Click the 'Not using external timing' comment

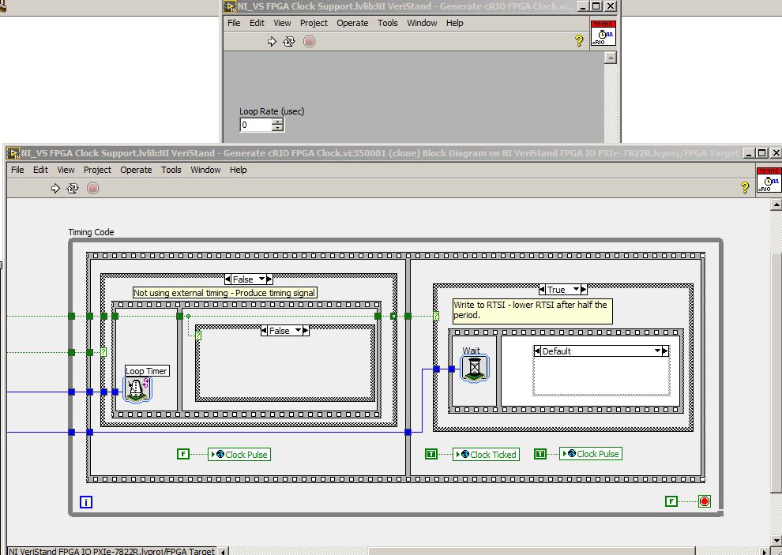click(225, 293)
